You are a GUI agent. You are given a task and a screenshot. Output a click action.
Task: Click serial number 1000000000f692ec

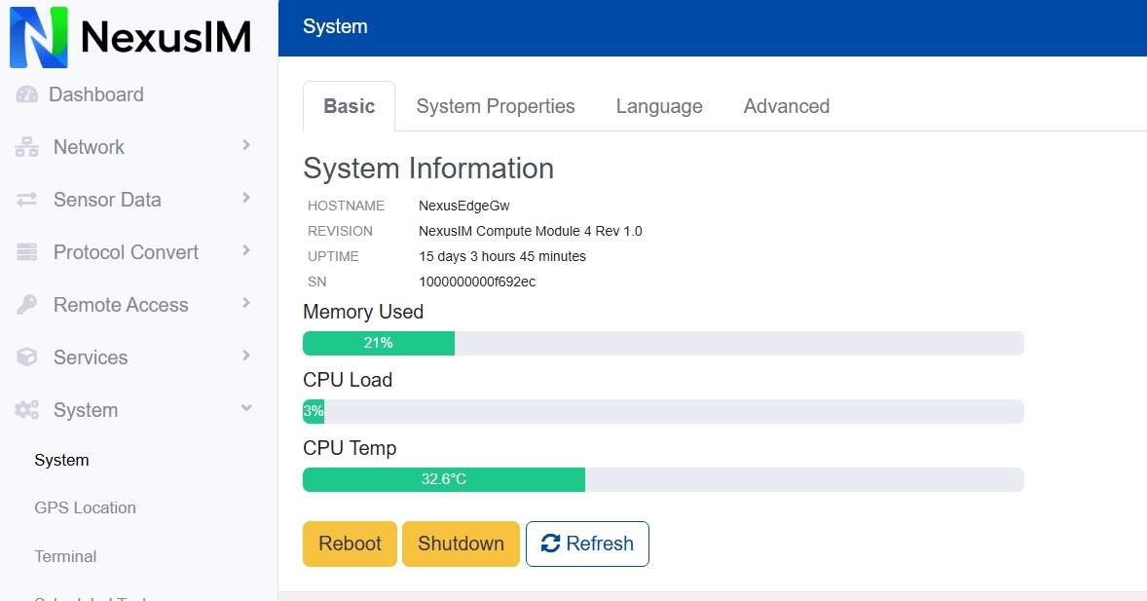(477, 282)
